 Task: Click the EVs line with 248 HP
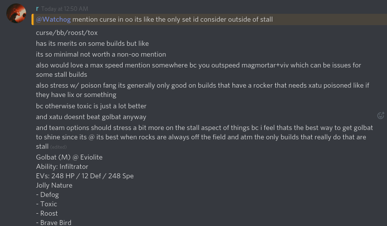point(85,176)
